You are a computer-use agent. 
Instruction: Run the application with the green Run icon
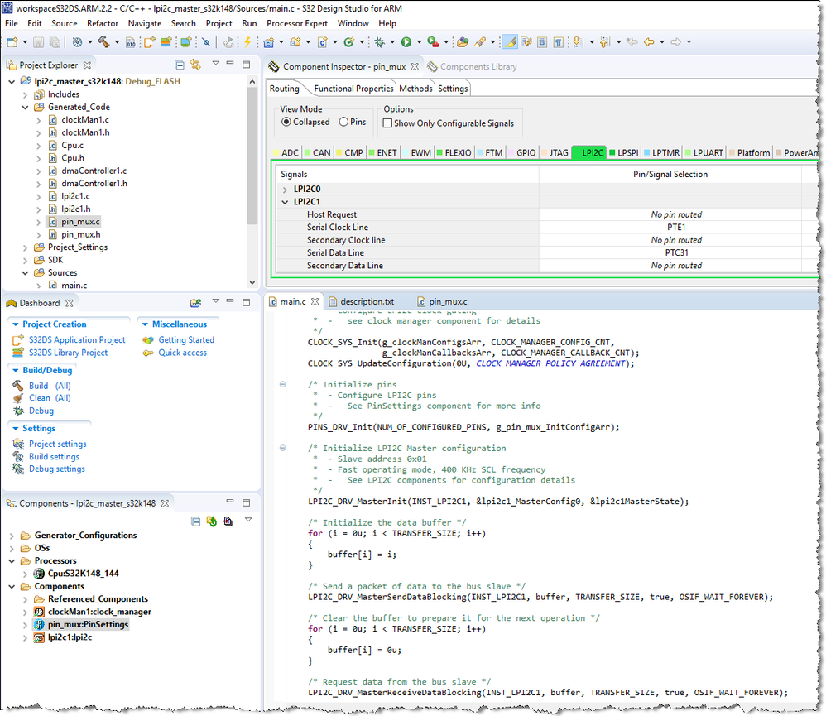pos(408,42)
